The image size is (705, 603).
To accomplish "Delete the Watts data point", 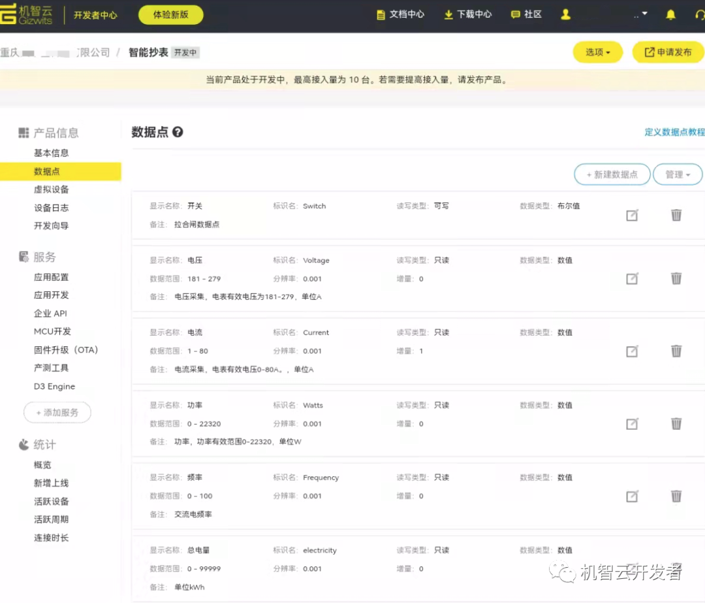I will [676, 423].
